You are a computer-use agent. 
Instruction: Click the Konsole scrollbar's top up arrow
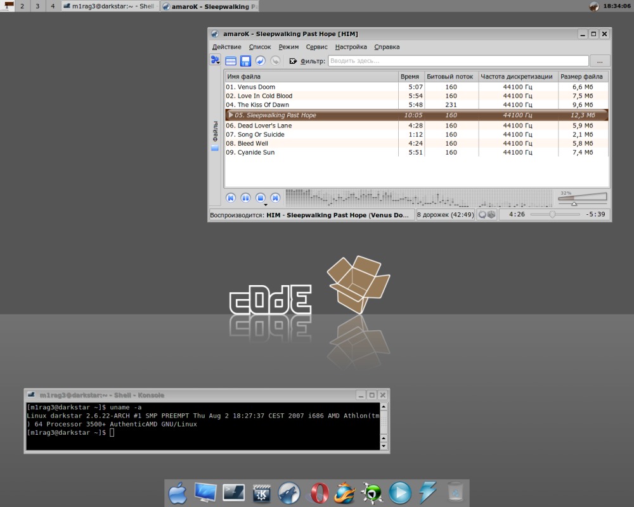click(384, 406)
